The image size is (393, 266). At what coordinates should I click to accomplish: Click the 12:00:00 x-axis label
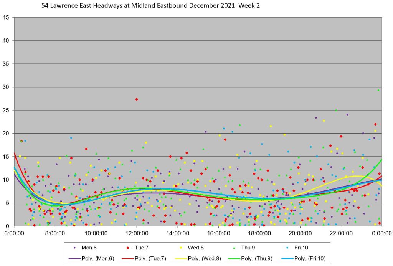137,233
